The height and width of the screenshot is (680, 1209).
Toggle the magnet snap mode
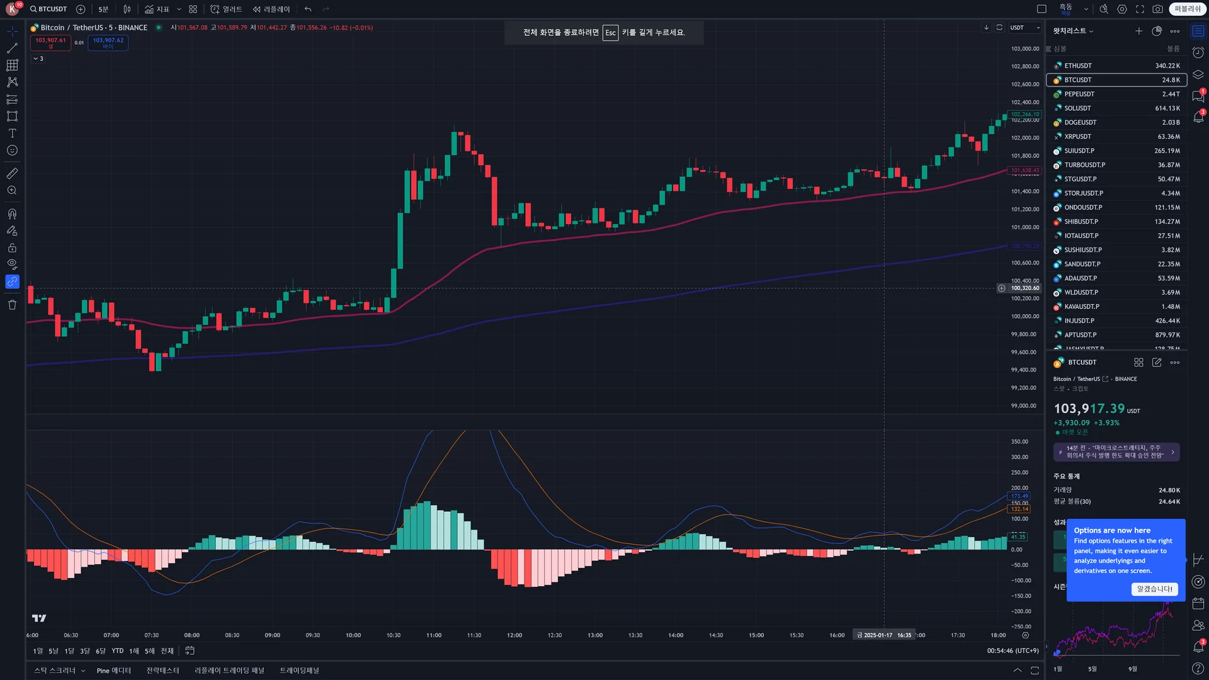pos(12,214)
